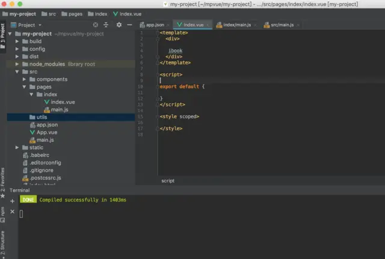The width and height of the screenshot is (385, 259).
Task: Hide the Project panel with minimize icon
Action: coord(129,25)
